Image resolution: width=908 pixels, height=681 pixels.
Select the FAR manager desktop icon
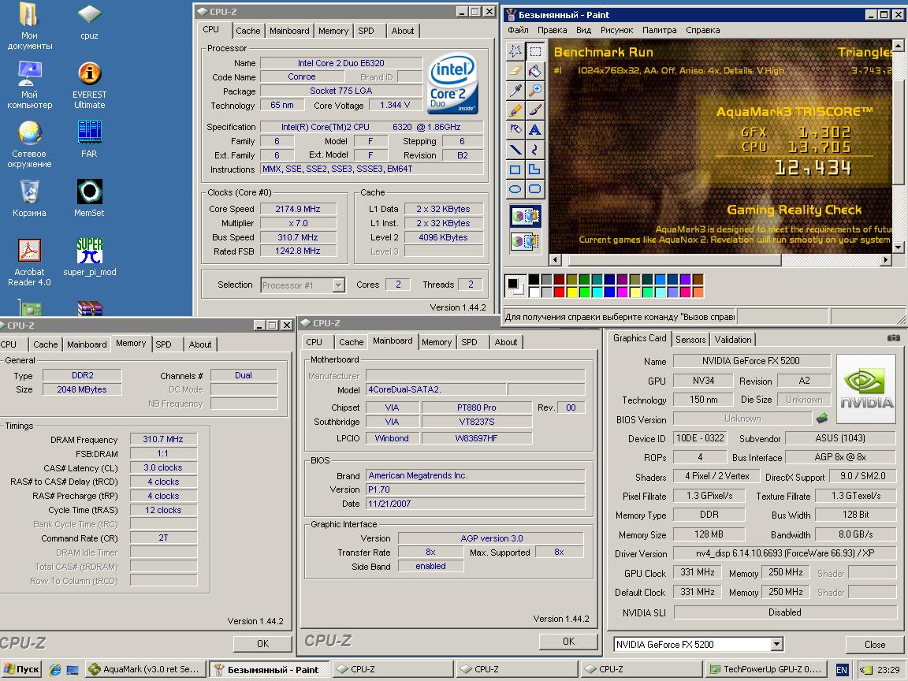89,139
